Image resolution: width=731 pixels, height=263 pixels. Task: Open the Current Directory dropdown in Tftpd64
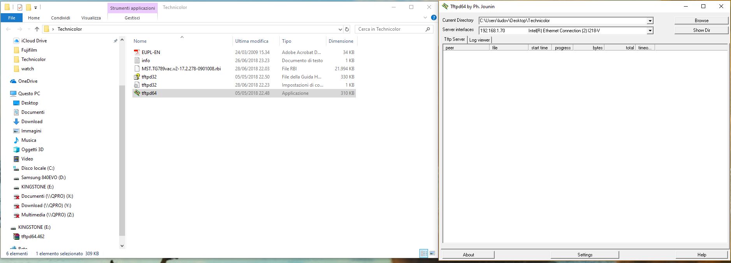click(x=650, y=21)
